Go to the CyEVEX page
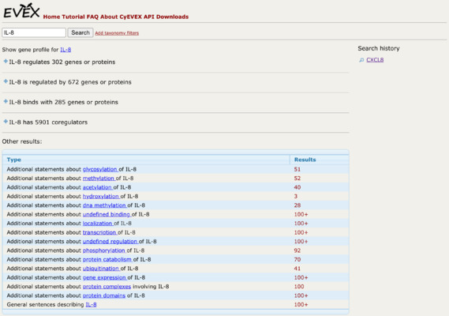This screenshot has width=449, height=316. point(130,17)
